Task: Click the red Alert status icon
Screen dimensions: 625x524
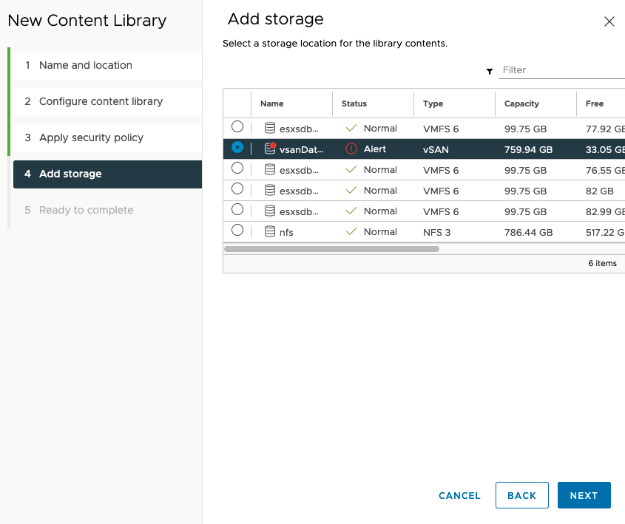Action: pyautogui.click(x=351, y=149)
